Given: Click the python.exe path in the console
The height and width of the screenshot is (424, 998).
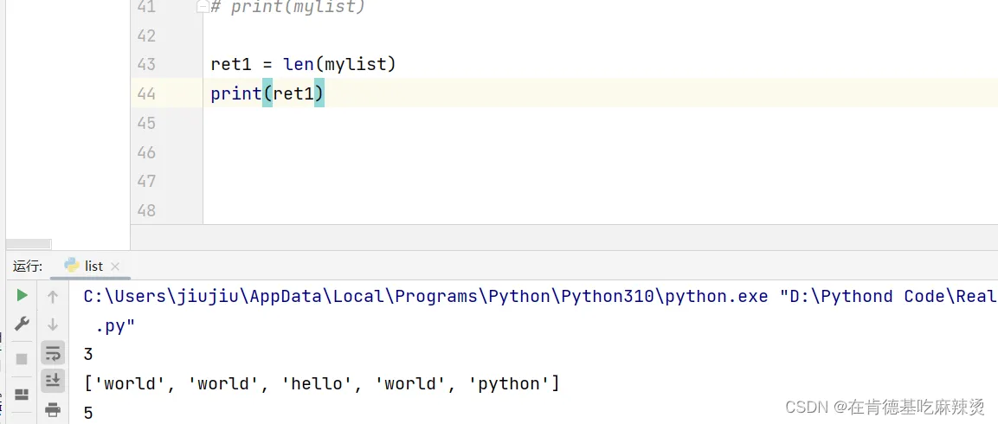Looking at the screenshot, I should [424, 296].
